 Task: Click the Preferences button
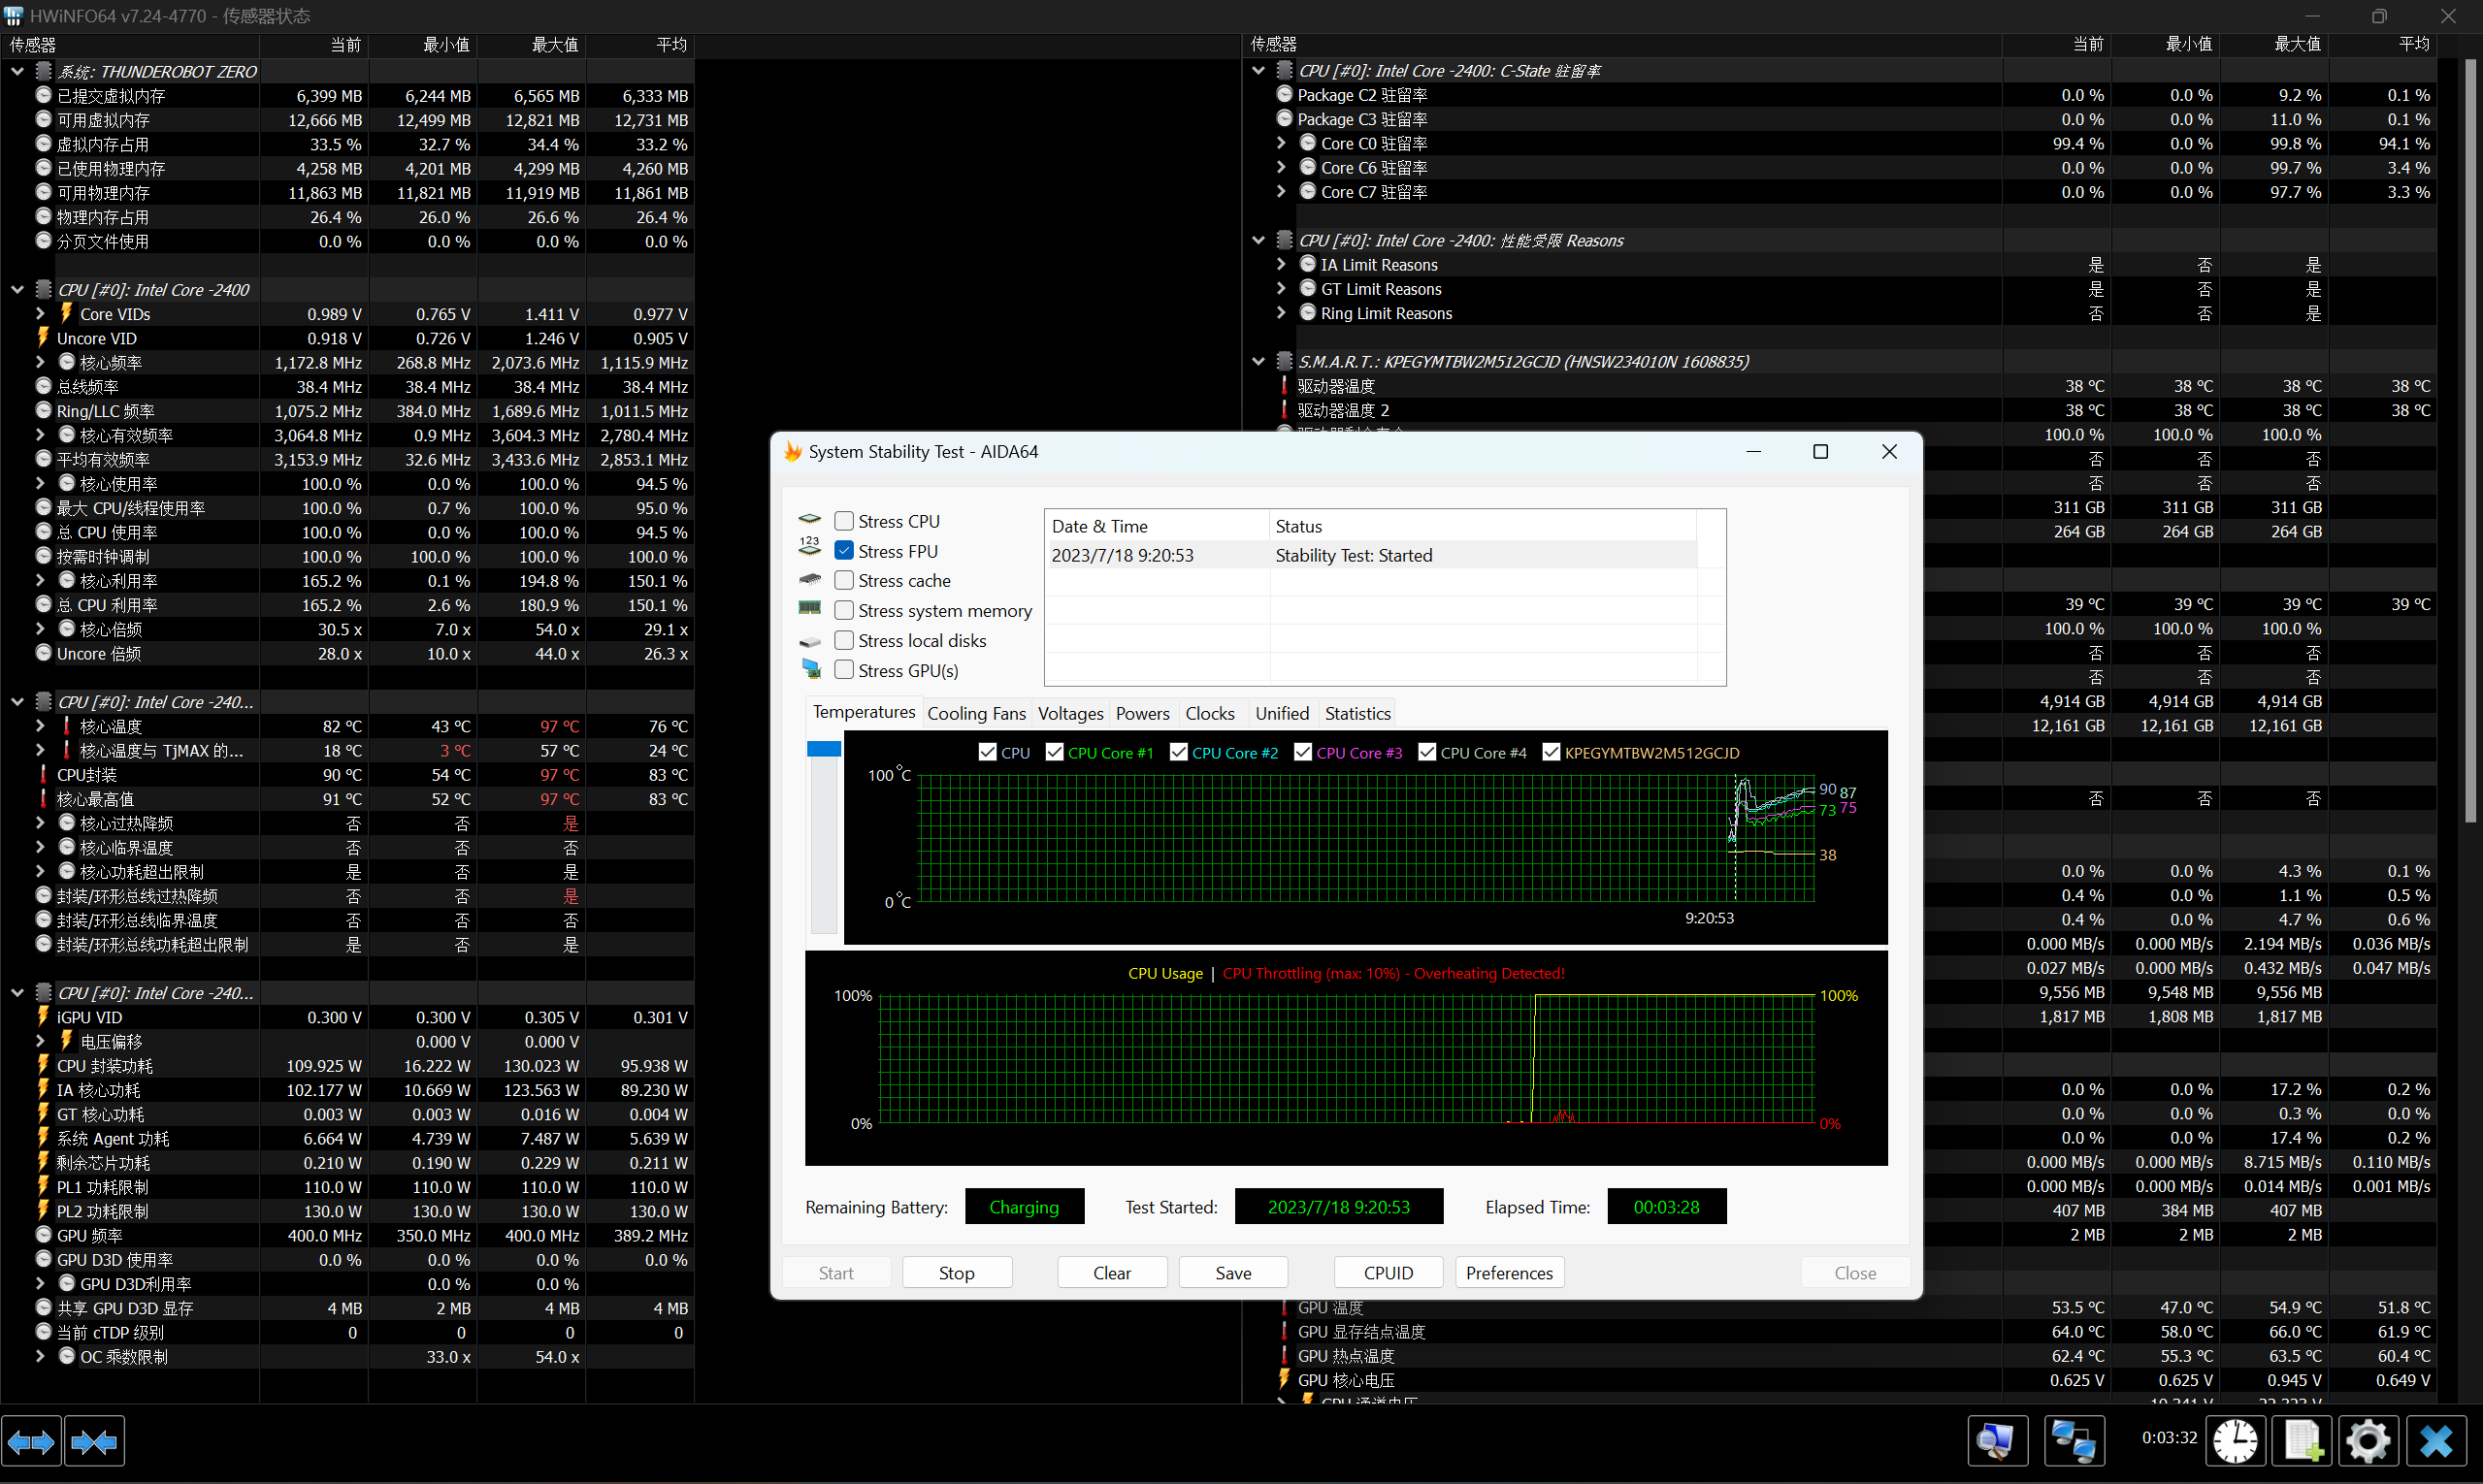click(x=1509, y=1272)
